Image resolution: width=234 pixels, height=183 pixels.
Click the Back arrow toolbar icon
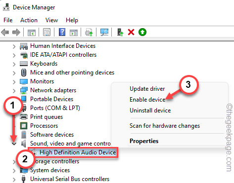click(x=5, y=32)
